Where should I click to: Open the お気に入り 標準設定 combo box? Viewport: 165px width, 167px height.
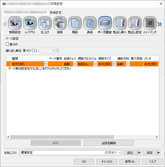pyautogui.click(x=71, y=153)
